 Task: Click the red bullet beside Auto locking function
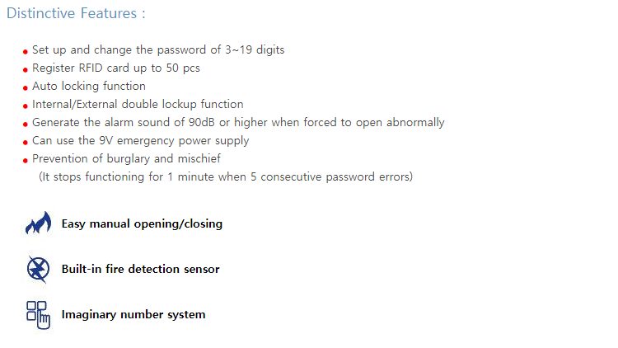pyautogui.click(x=26, y=88)
